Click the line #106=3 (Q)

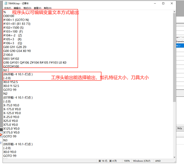pyautogui.click(x=13, y=43)
